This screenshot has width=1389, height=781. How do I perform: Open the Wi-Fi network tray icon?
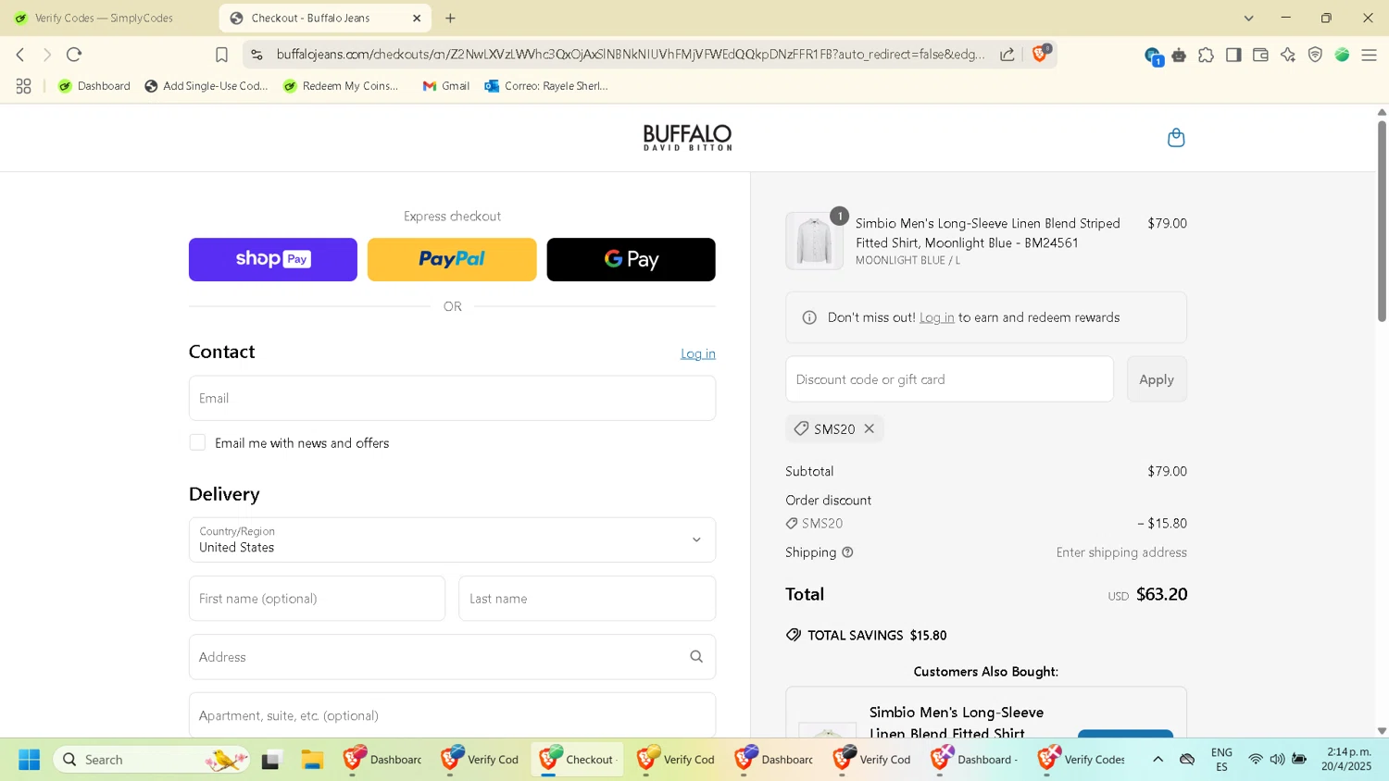[x=1256, y=760]
